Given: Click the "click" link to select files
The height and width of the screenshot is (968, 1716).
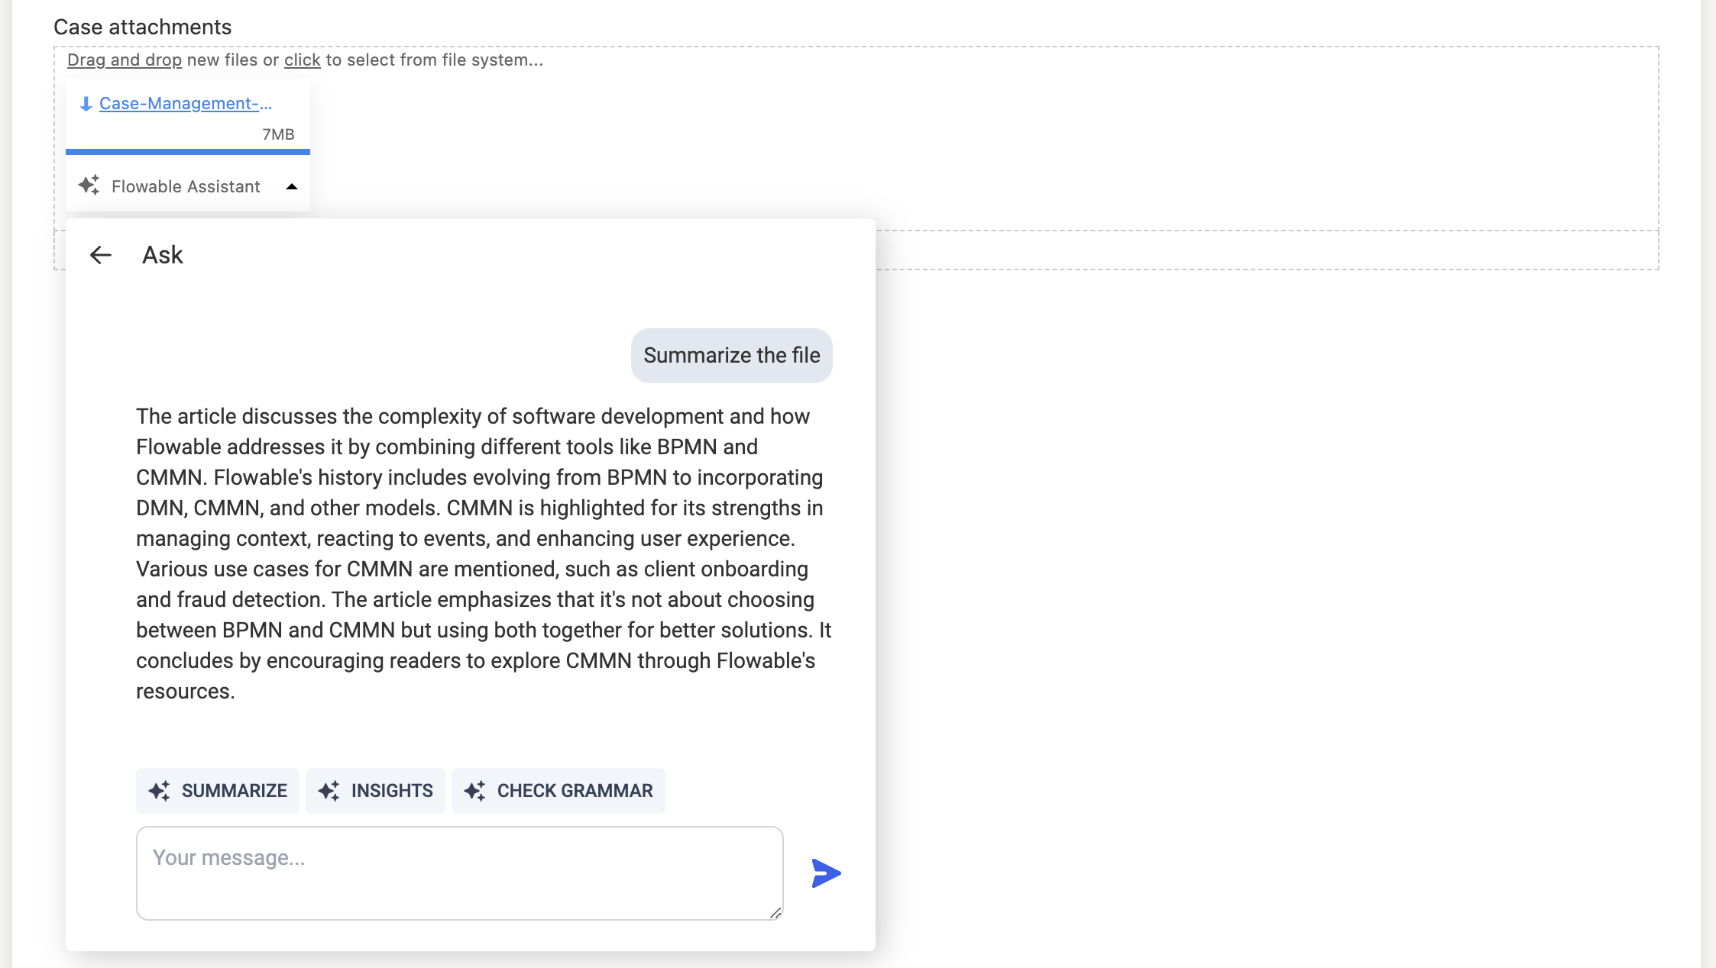Looking at the screenshot, I should 302,60.
